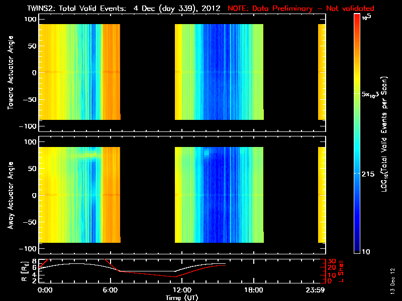Click the TWINS2 Total Valid Events title
Image resolution: width=402 pixels, height=301 pixels.
pyautogui.click(x=124, y=8)
